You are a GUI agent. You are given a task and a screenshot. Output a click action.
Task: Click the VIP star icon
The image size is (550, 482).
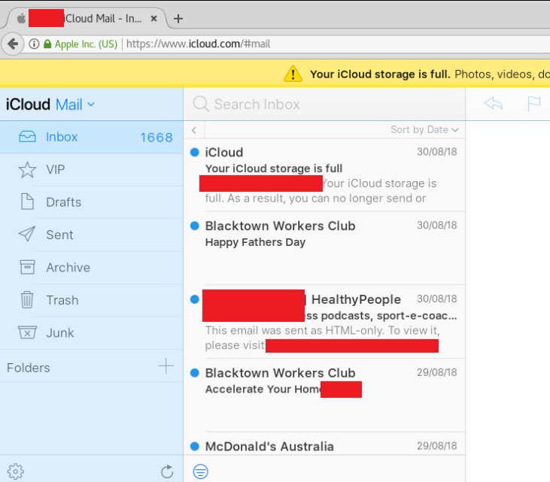pos(27,170)
